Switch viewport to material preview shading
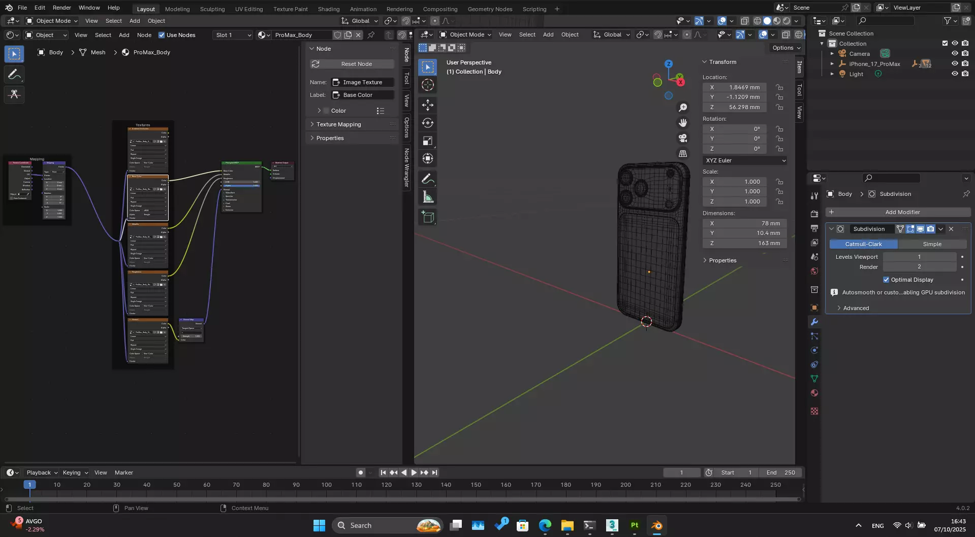Viewport: 975px width, 537px height. coord(777,21)
